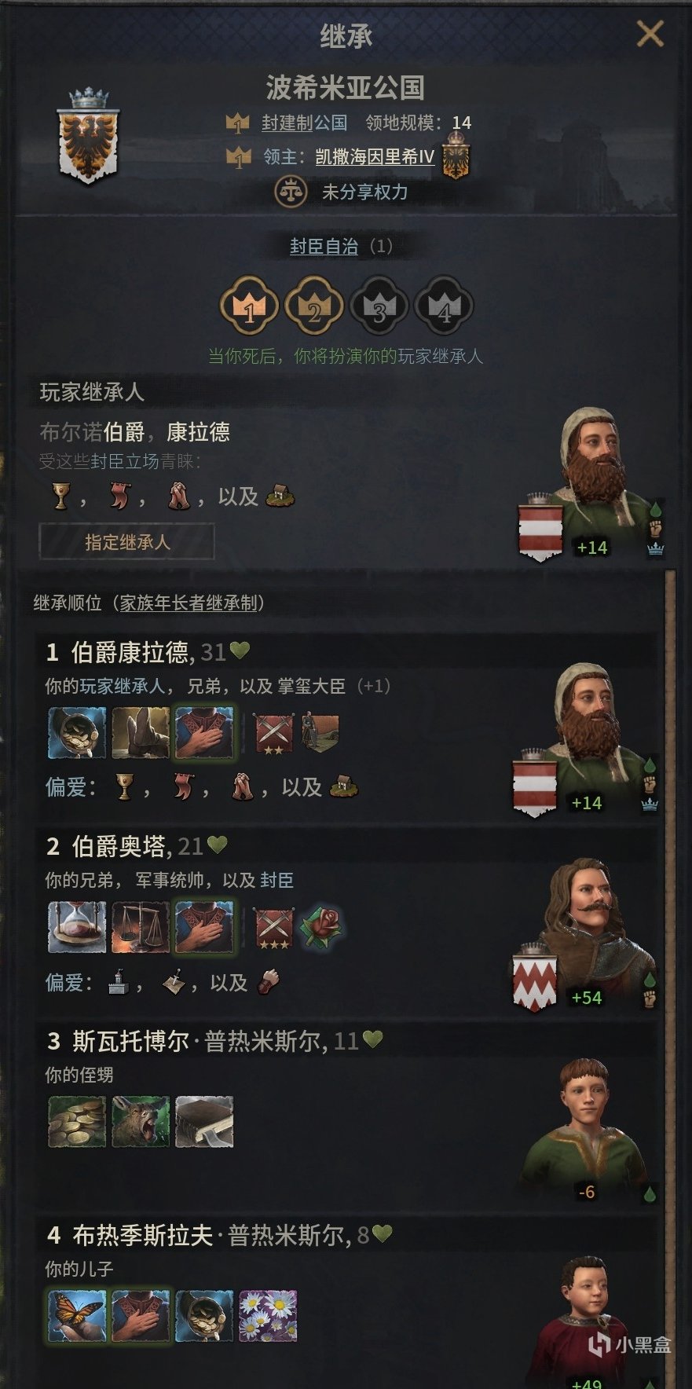The image size is (692, 1389).
Task: Open the 封建制公国 link
Action: [304, 123]
